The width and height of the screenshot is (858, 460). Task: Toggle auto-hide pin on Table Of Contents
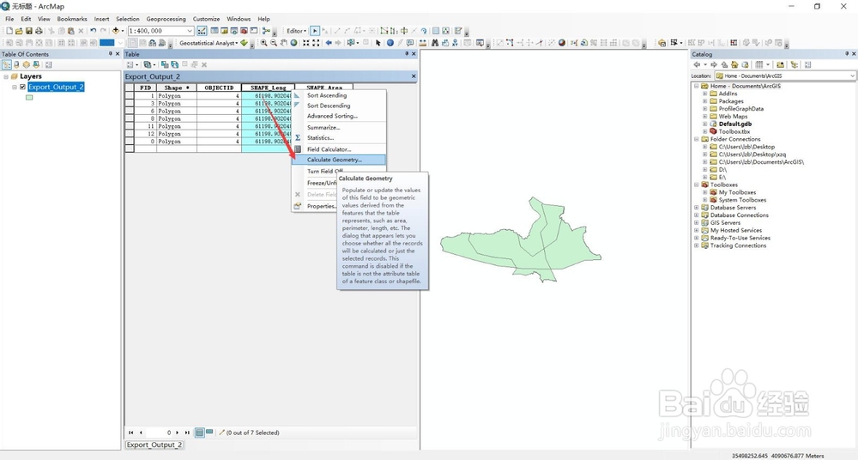(x=110, y=54)
